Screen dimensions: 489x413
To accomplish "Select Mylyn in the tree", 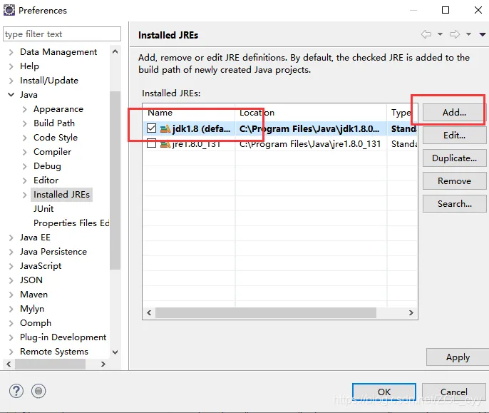I will pos(32,309).
